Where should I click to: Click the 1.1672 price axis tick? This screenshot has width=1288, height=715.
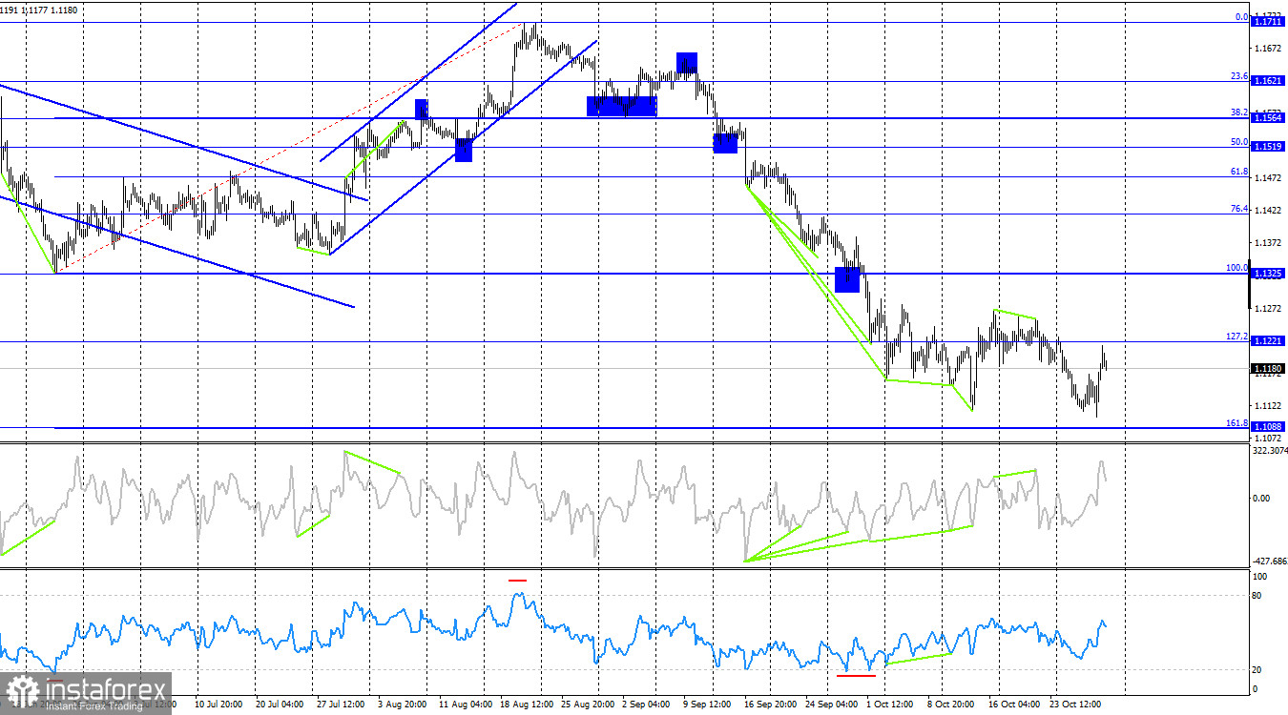1267,48
